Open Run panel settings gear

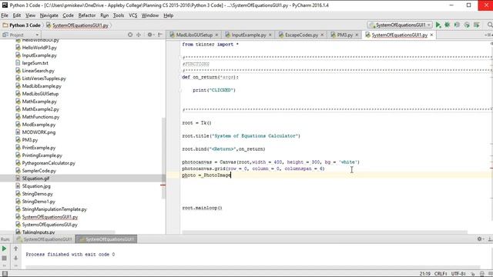click(480, 239)
